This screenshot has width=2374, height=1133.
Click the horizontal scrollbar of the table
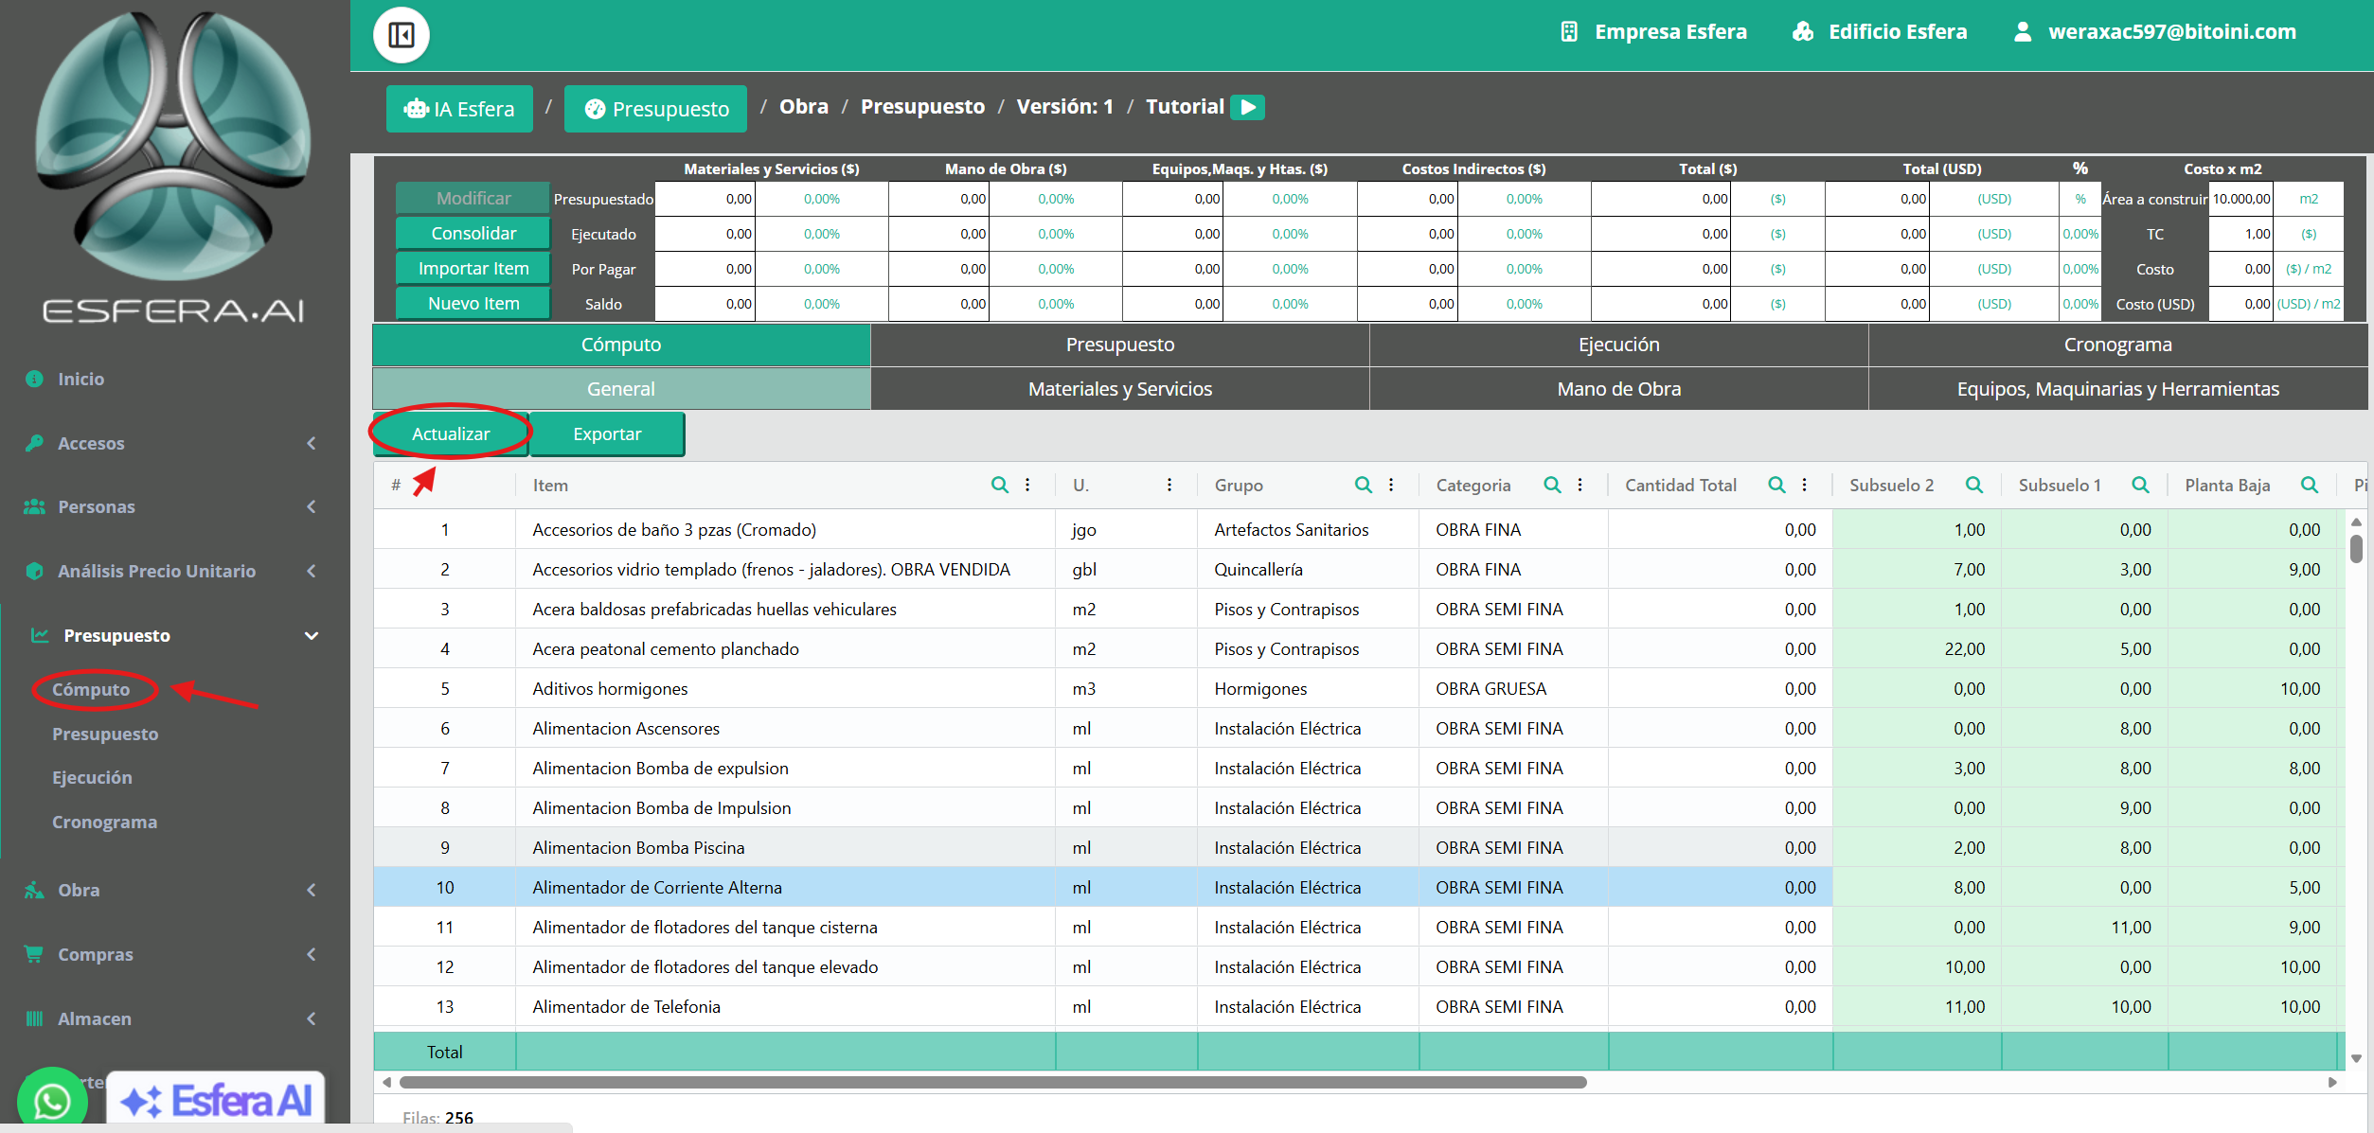pyautogui.click(x=992, y=1082)
